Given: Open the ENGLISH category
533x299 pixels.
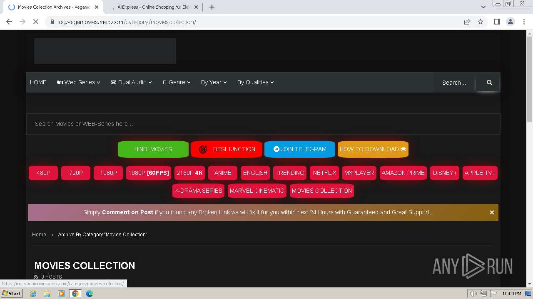Looking at the screenshot, I should point(255,173).
